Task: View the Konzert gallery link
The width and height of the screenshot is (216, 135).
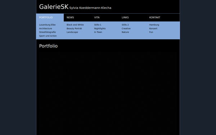Action: coord(153,28)
